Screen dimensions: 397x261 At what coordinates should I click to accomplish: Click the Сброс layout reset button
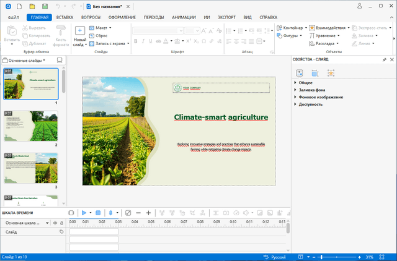(x=99, y=36)
